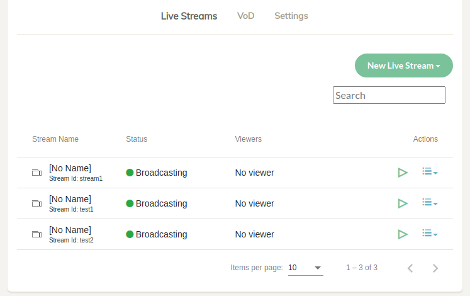Viewport: 470px width, 296px height.
Task: Click 'No viewer' in test1 row
Action: [x=254, y=203]
